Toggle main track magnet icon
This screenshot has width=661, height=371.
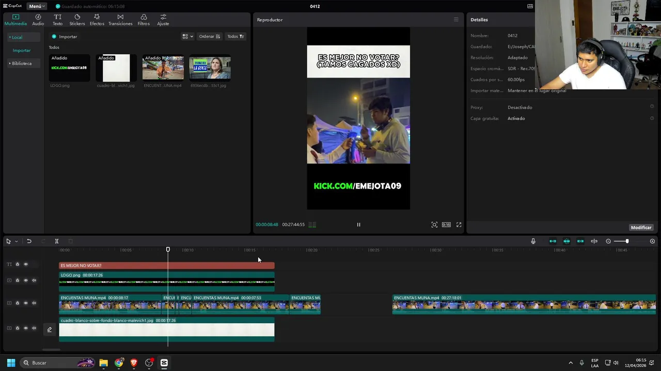point(553,241)
